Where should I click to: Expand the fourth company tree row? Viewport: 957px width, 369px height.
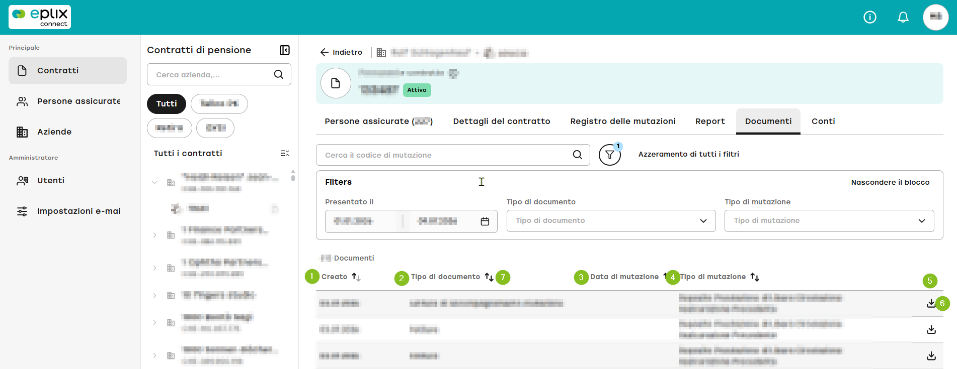pyautogui.click(x=154, y=296)
